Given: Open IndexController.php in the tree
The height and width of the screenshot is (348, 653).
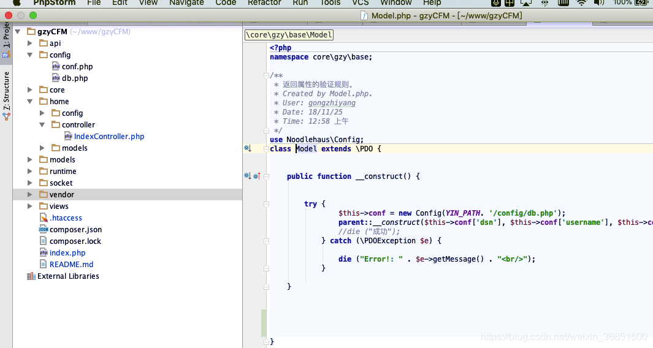Looking at the screenshot, I should click(109, 137).
